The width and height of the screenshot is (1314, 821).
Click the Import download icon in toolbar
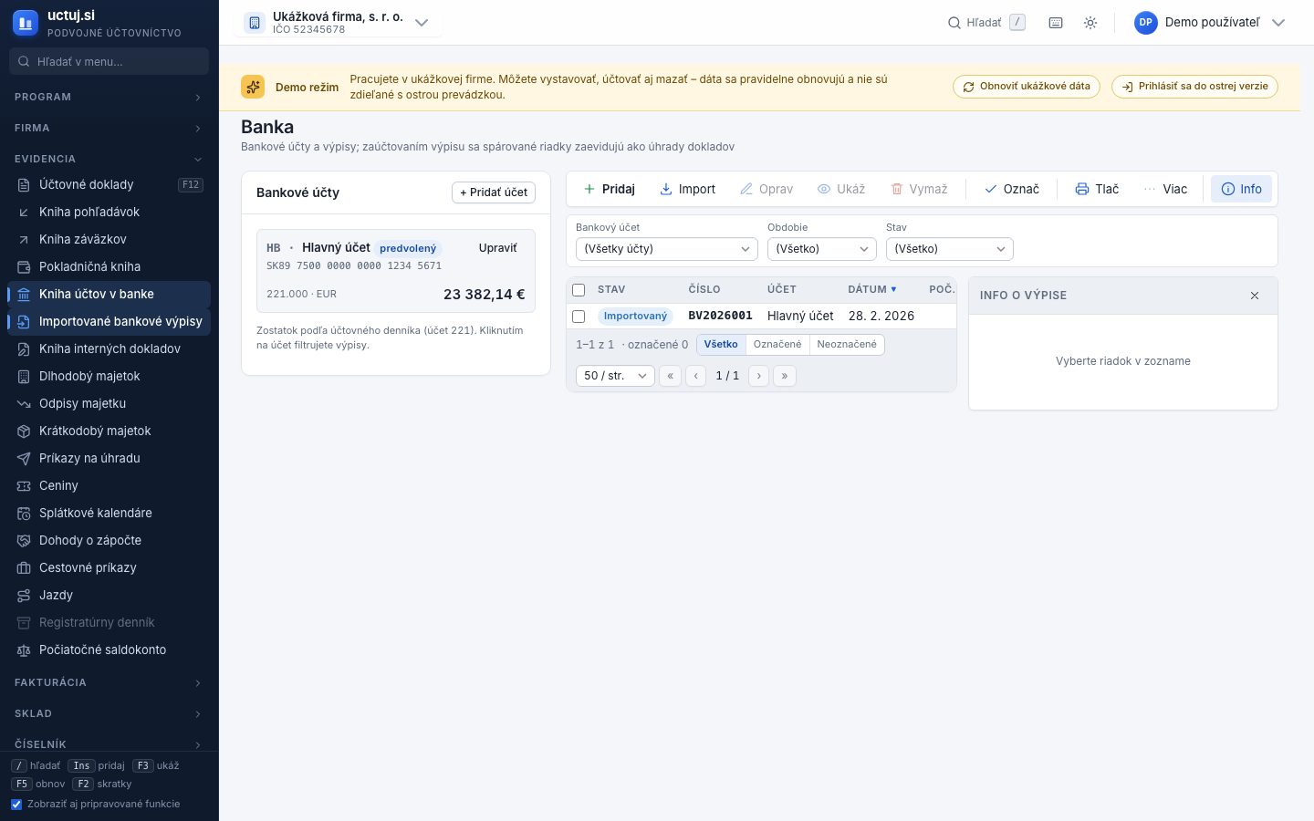click(666, 189)
